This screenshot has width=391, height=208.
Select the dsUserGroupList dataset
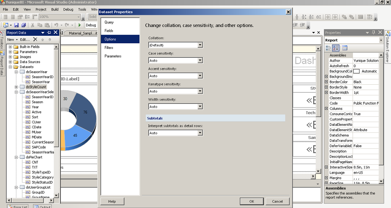(x=38, y=187)
